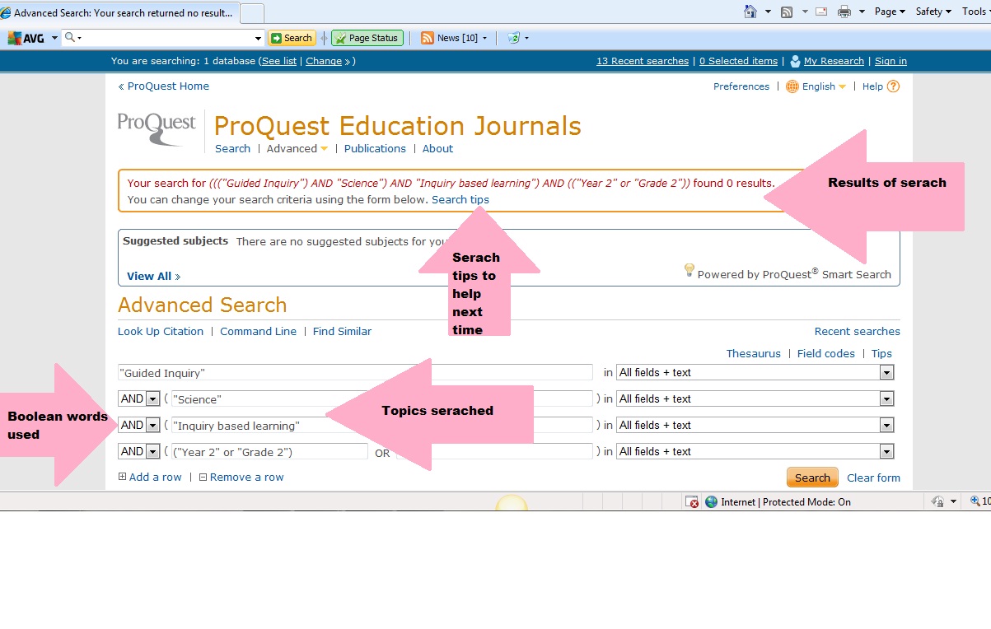The width and height of the screenshot is (991, 629).
Task: Click the Add a row control
Action: point(150,477)
